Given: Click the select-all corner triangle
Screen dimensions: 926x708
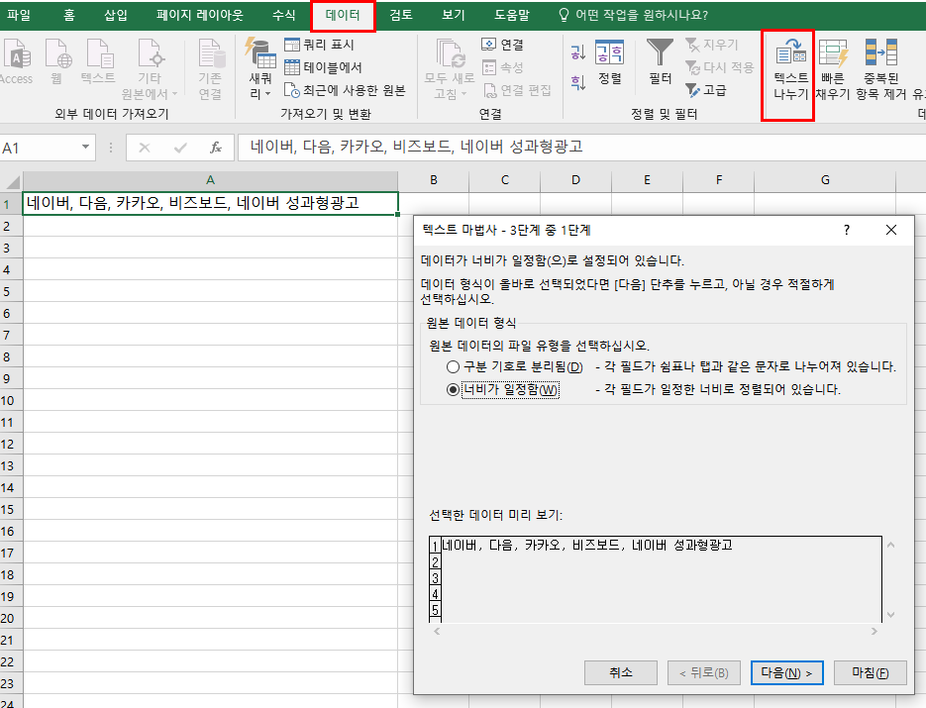Looking at the screenshot, I should click(x=12, y=180).
